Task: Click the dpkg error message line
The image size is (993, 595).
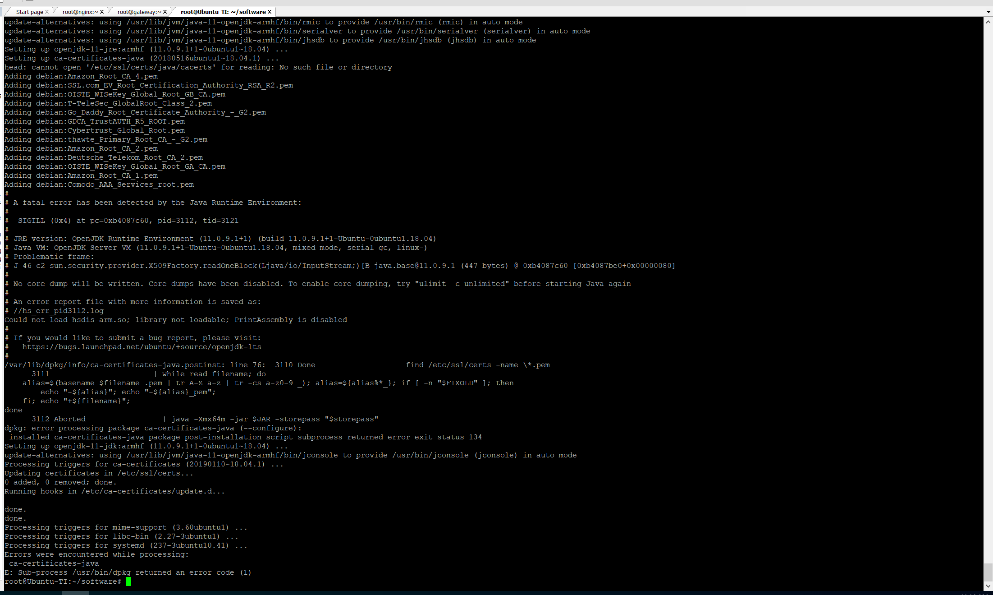Action: pos(152,428)
